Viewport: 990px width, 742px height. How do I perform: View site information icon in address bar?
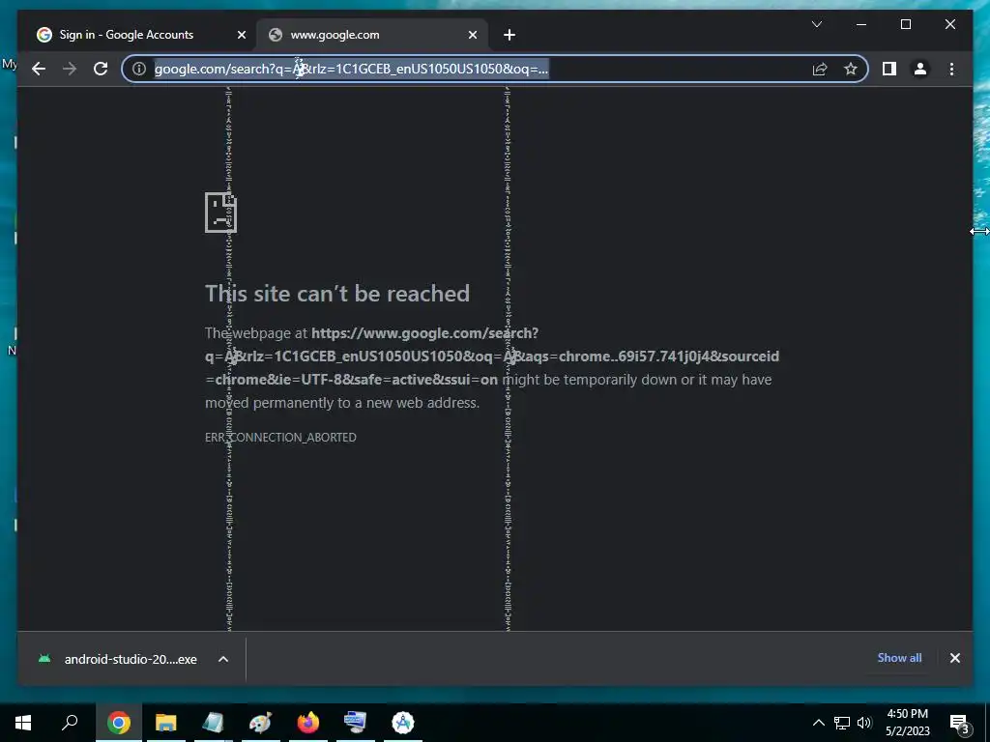[x=139, y=69]
